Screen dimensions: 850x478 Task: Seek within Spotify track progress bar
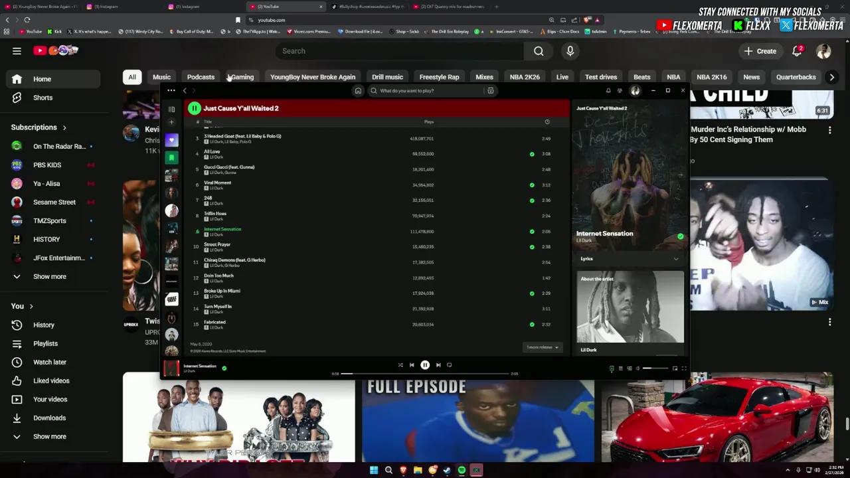click(425, 374)
